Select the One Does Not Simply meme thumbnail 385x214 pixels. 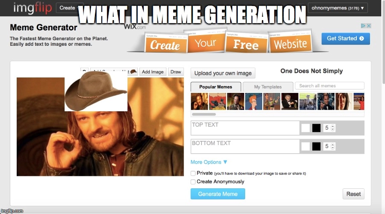pyautogui.click(x=199, y=101)
